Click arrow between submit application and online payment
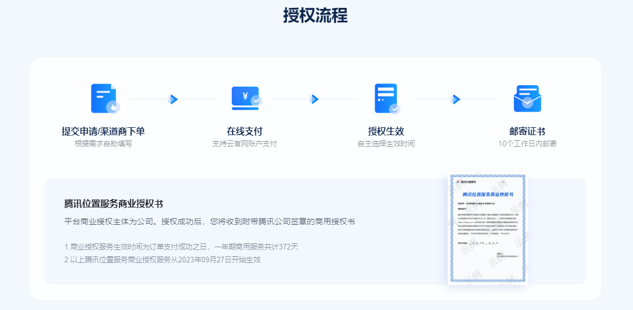This screenshot has height=310, width=633. 174,99
